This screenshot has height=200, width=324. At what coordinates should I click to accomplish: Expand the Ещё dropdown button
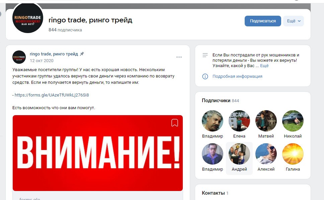point(294,21)
